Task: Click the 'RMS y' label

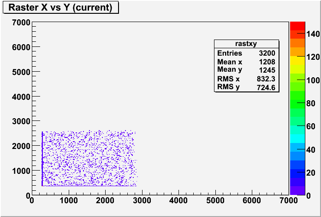Action: point(228,87)
